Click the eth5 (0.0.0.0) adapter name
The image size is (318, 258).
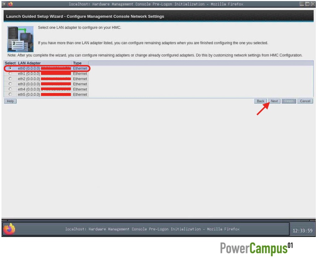click(x=29, y=94)
